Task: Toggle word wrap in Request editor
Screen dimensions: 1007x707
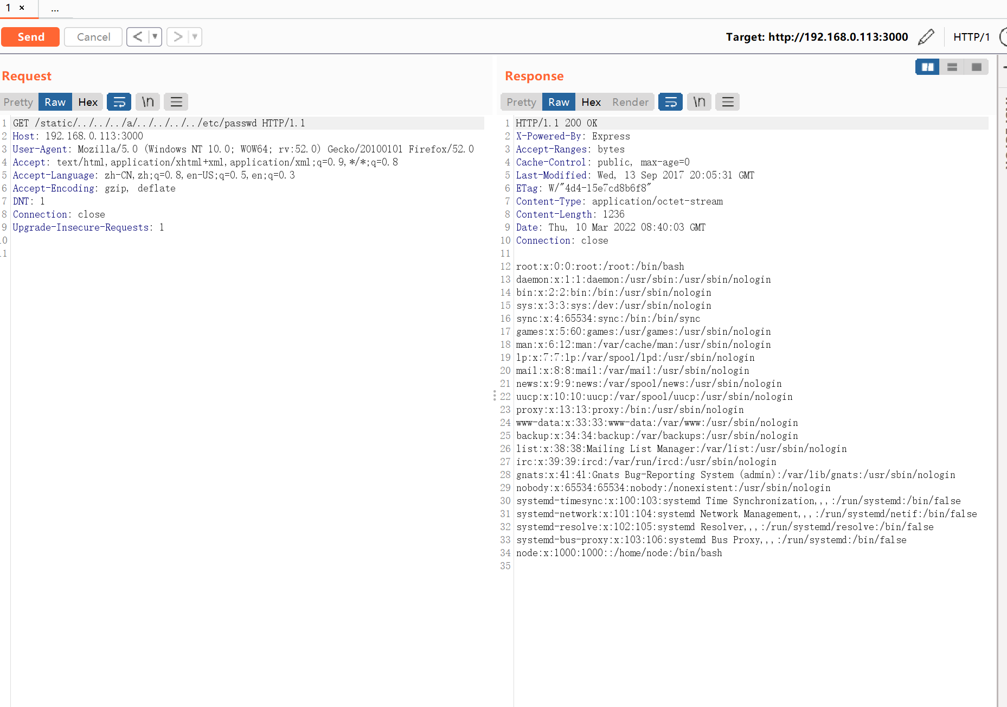Action: click(119, 102)
